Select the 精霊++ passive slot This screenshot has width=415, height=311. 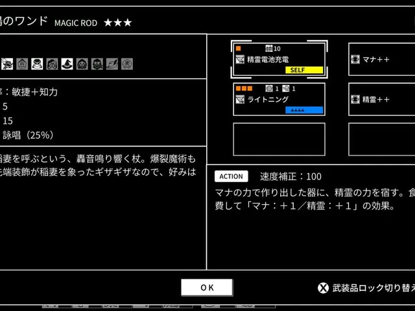[382, 99]
